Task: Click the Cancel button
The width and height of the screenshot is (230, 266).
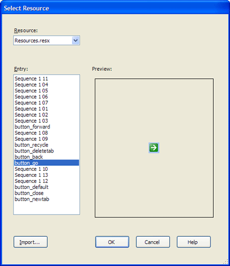Action: (x=153, y=242)
